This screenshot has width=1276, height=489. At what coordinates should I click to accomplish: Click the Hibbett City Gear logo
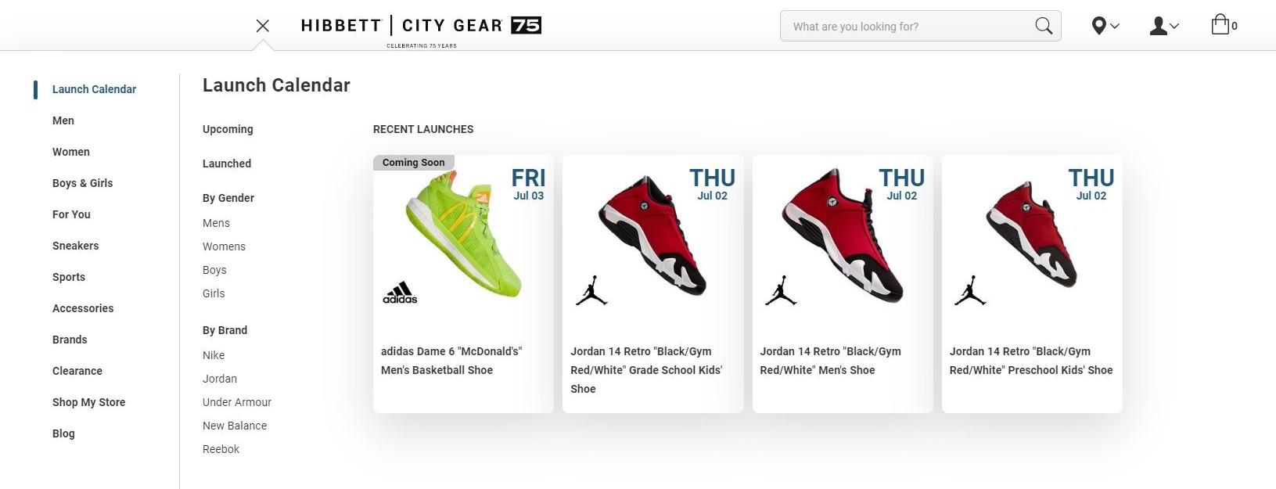tap(421, 30)
